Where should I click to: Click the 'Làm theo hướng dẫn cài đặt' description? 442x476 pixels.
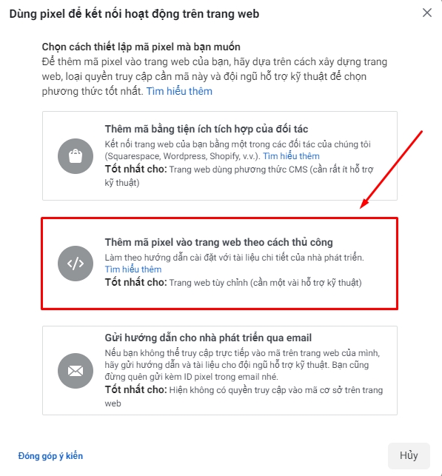(235, 258)
